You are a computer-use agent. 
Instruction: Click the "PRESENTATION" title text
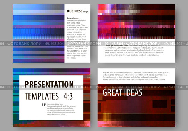[49, 84]
